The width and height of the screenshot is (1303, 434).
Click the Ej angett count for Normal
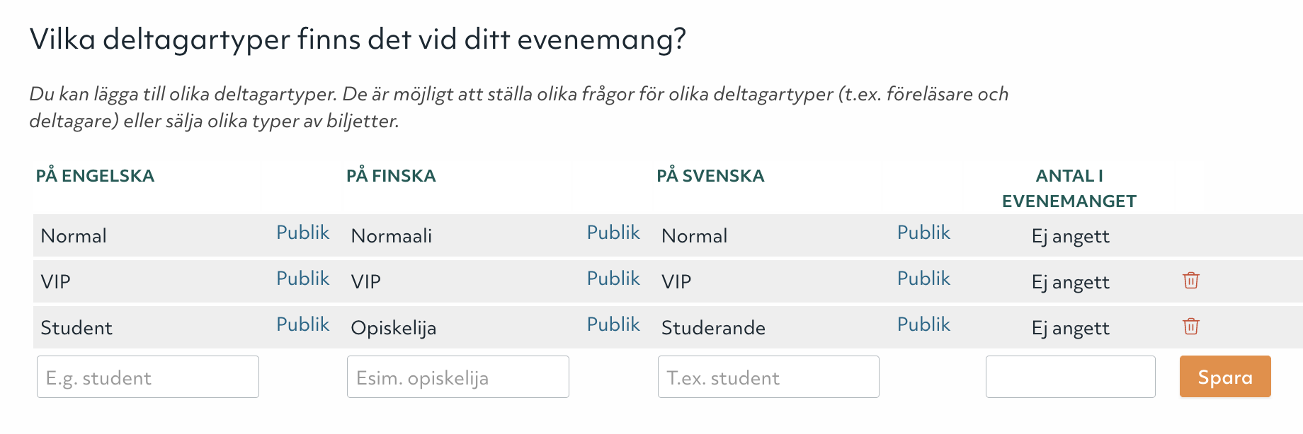tap(1070, 236)
